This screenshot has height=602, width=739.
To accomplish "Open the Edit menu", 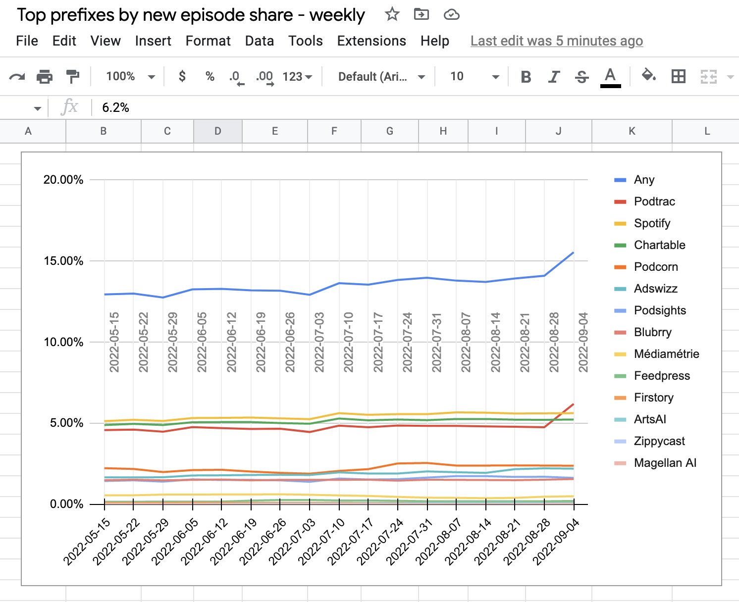I will point(64,41).
